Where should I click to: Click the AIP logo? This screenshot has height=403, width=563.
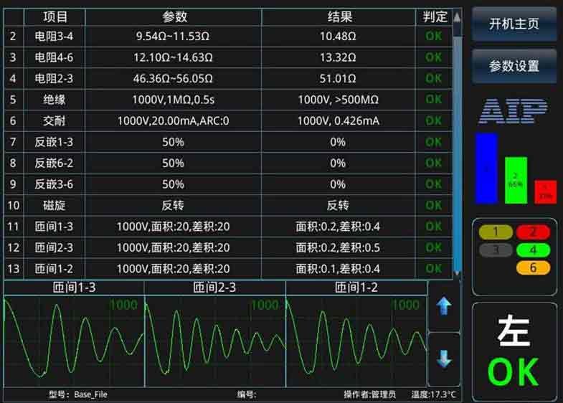point(513,111)
